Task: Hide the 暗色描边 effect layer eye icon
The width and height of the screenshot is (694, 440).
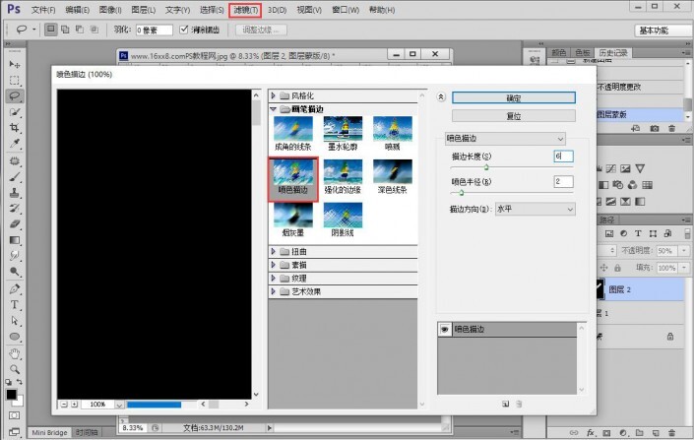Action: tap(445, 330)
